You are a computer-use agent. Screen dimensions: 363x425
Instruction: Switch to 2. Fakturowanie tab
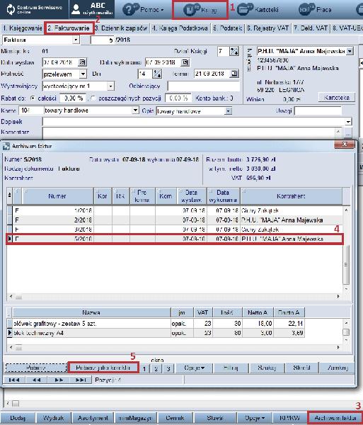[x=69, y=28]
